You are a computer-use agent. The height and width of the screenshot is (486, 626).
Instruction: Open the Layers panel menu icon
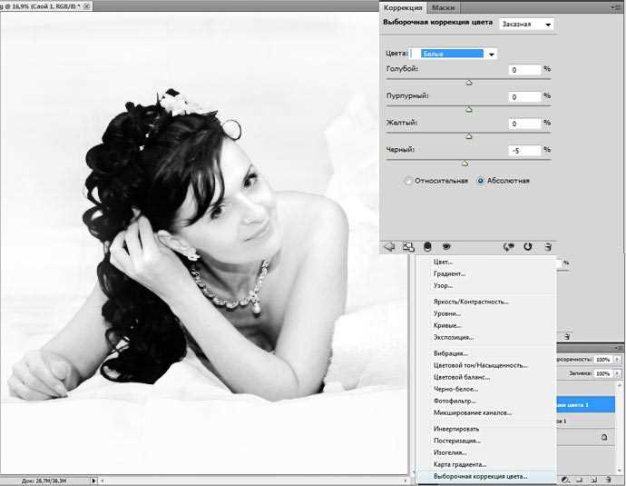point(618,348)
